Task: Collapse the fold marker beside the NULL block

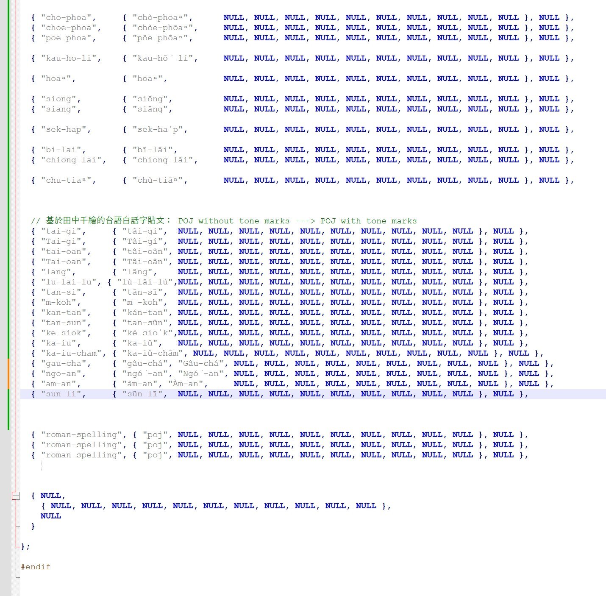Action: pos(16,496)
